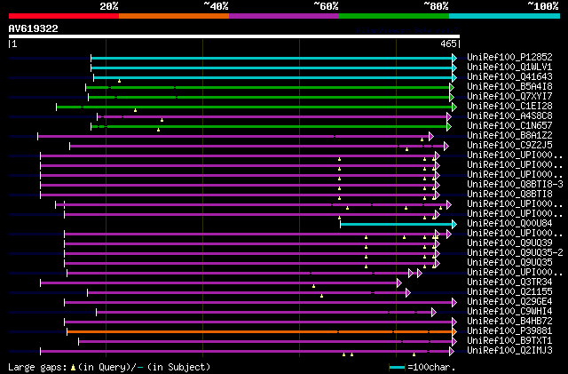The width and height of the screenshot is (568, 374).
Task: Click the green ~80% legend segment
Action: 394,16
